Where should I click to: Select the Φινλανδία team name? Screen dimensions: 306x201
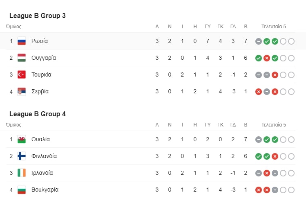point(44,156)
